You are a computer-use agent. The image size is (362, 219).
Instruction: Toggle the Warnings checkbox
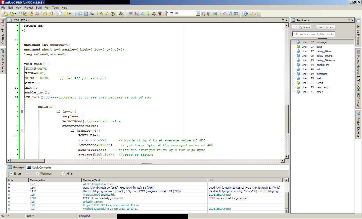pos(38,174)
